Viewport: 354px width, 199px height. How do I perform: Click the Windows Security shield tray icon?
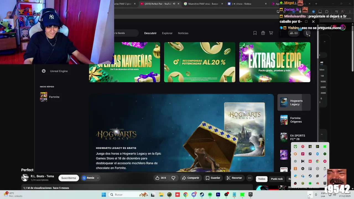295,176
